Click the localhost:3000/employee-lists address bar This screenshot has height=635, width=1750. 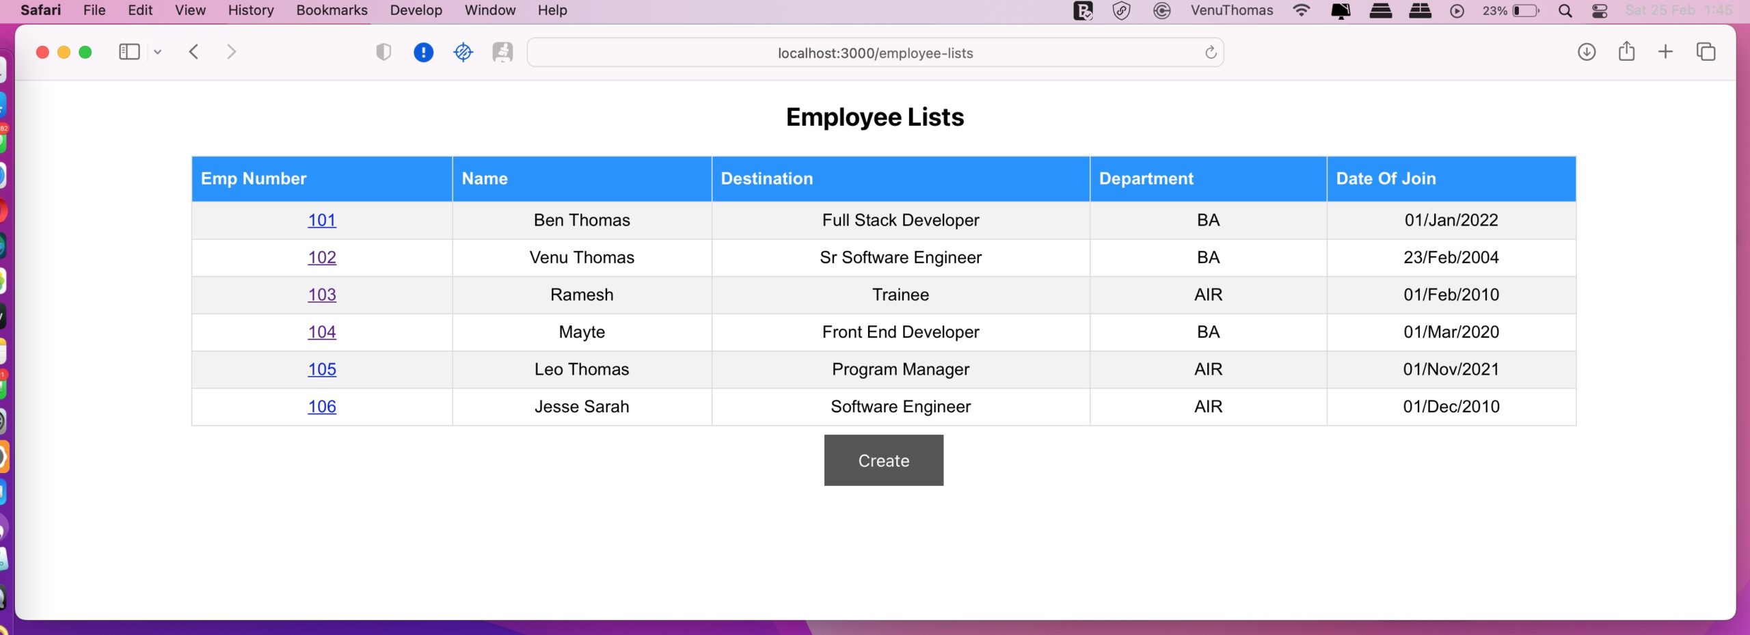[x=875, y=53]
